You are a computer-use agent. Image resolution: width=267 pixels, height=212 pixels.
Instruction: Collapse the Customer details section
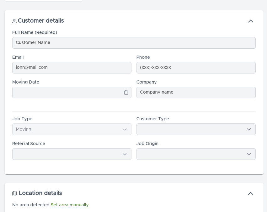click(250, 21)
